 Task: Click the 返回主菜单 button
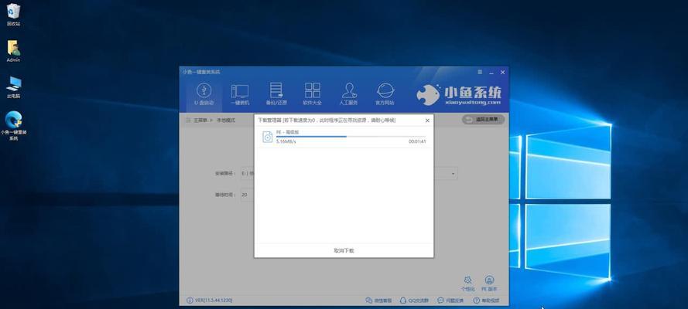pyautogui.click(x=483, y=120)
